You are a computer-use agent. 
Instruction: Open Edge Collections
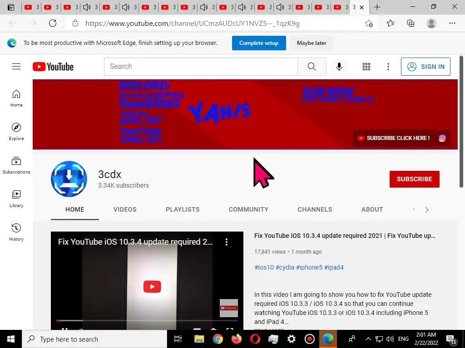pos(411,23)
